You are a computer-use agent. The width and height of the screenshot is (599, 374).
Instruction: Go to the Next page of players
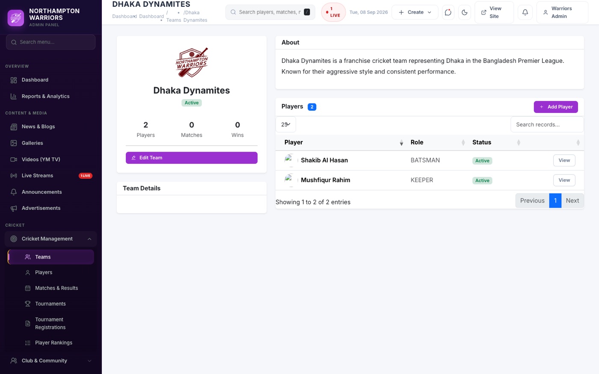pos(572,200)
